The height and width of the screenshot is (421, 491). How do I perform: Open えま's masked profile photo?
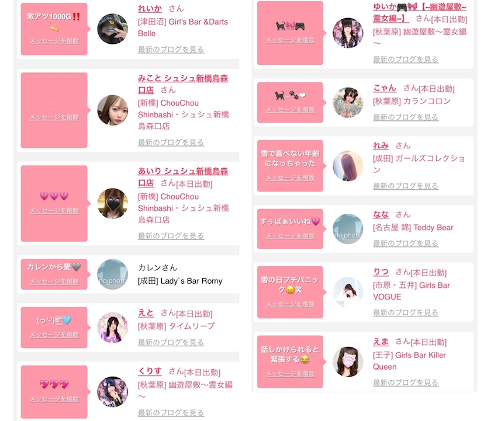348,361
